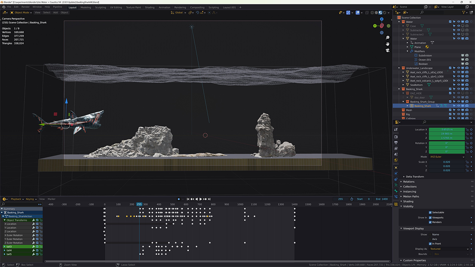Image resolution: width=475 pixels, height=267 pixels.
Task: Toggle X-ray mode in viewport header
Action: [366, 13]
